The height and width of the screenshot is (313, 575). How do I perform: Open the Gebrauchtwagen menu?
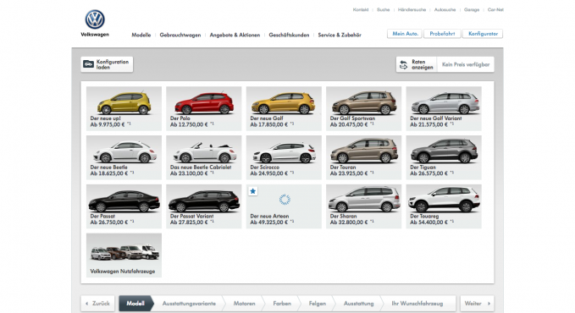tap(180, 35)
